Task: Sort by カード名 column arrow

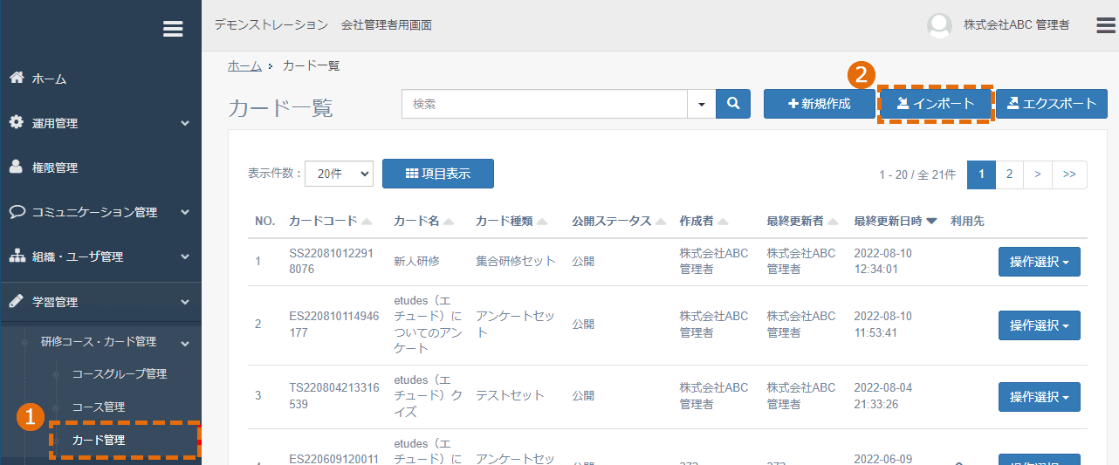Action: (x=449, y=222)
